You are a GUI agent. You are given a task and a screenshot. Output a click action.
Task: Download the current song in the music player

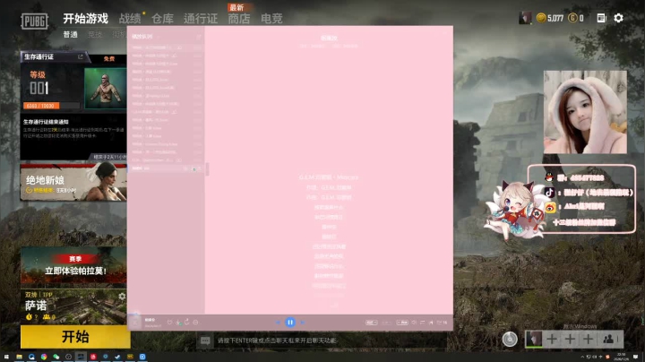tap(177, 322)
